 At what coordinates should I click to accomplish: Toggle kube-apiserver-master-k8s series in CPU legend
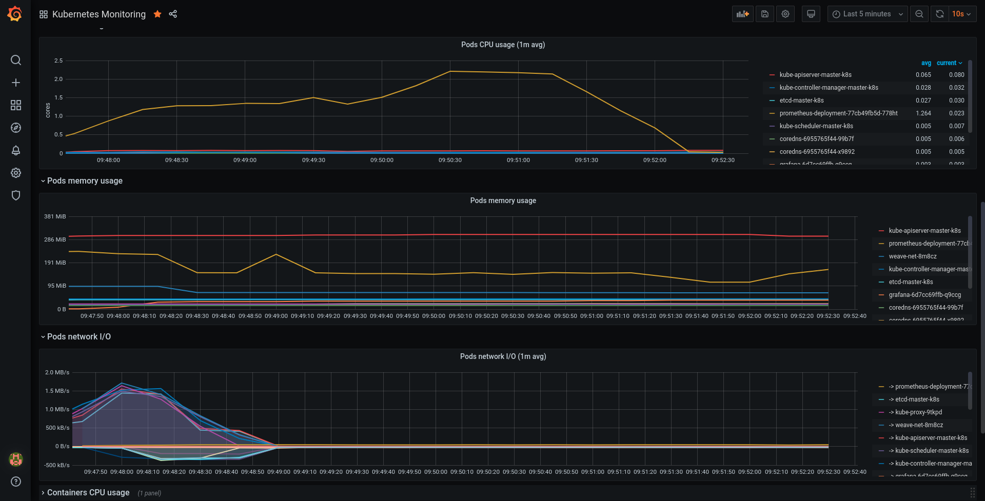click(815, 75)
